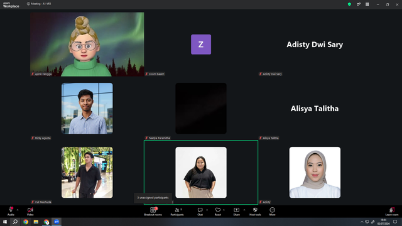
Task: Unmute microphone with the Audio icon
Action: (11, 211)
